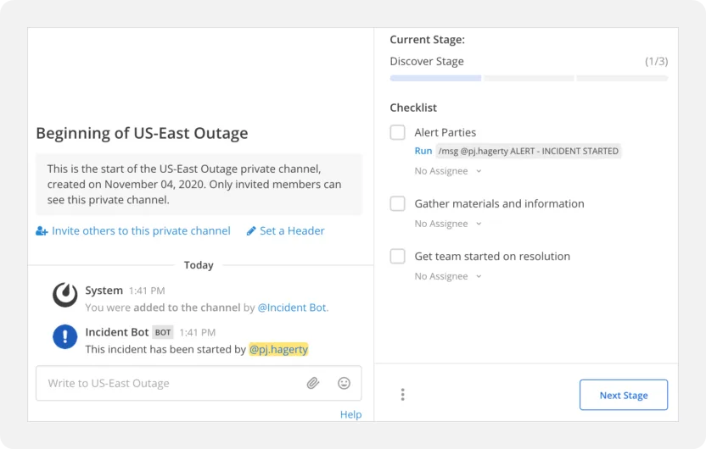Open the emoji picker smiley icon
706x449 pixels.
point(344,383)
